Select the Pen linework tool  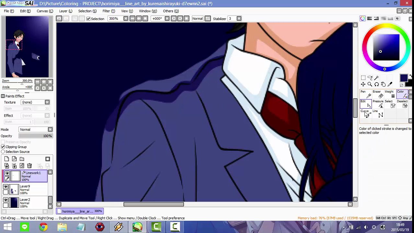coord(366,94)
